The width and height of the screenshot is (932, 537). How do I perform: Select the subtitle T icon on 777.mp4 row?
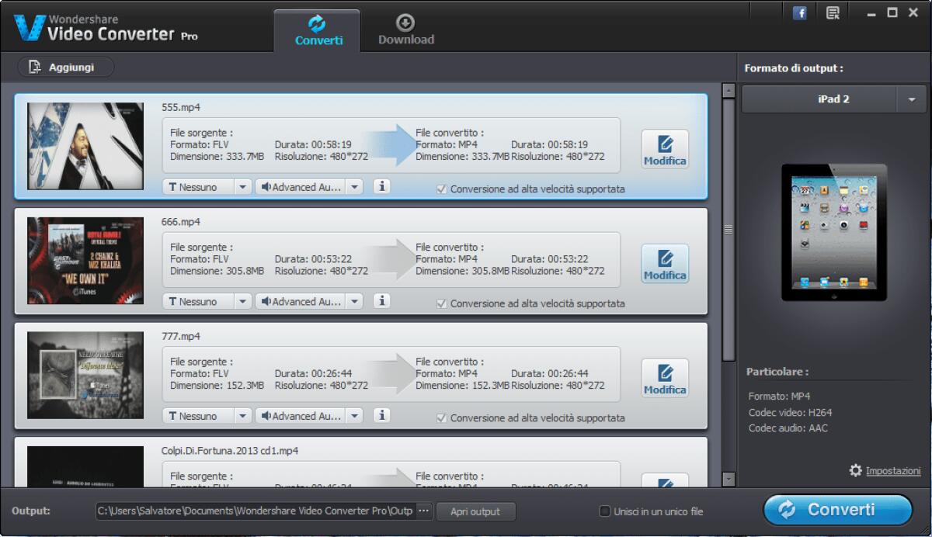[174, 415]
